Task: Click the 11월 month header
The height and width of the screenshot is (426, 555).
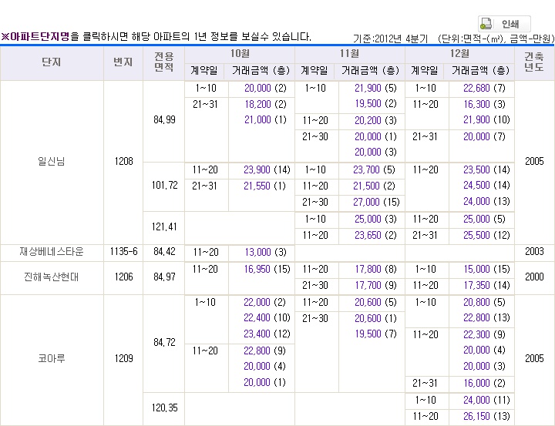Action: [x=350, y=54]
